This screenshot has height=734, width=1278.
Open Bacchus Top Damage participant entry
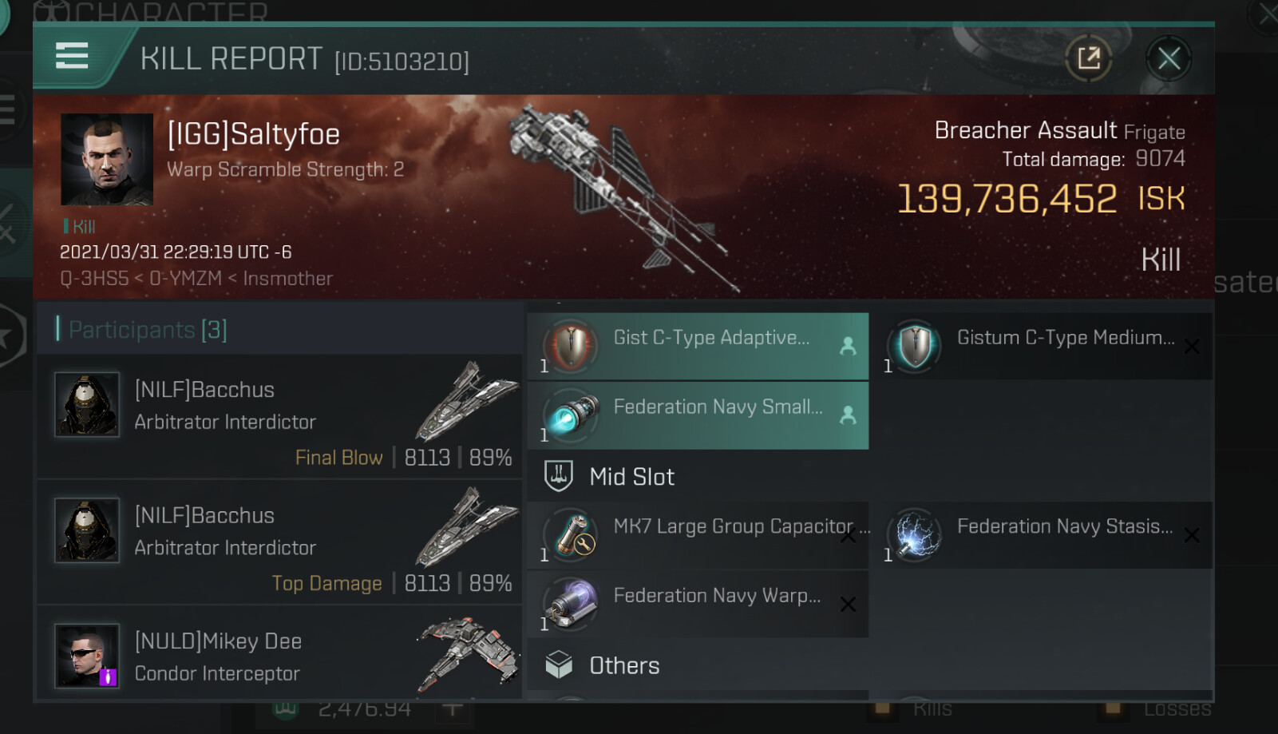279,542
